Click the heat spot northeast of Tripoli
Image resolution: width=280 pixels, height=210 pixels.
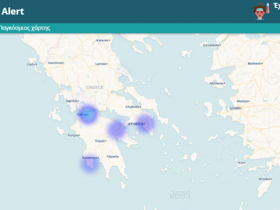[116, 129]
